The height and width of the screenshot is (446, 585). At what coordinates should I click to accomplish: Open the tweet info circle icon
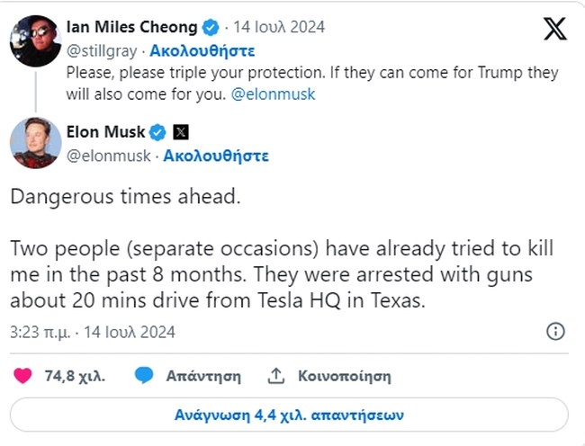(x=556, y=331)
